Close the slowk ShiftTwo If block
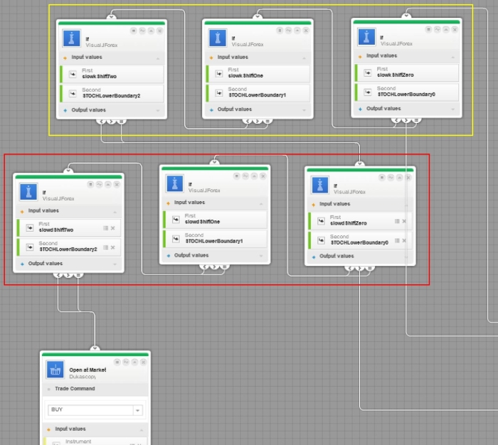Screen dimensions: 498x445 coord(160,31)
